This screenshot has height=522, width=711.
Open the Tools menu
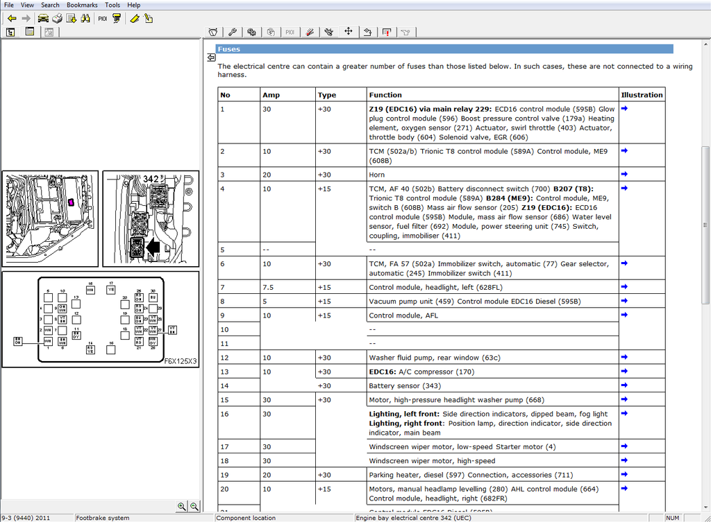(112, 5)
